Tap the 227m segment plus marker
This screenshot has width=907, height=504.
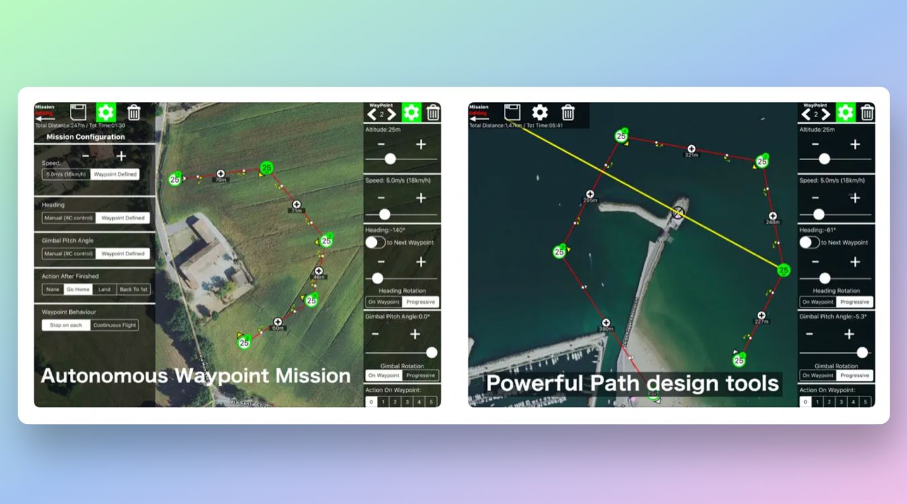[x=761, y=315]
